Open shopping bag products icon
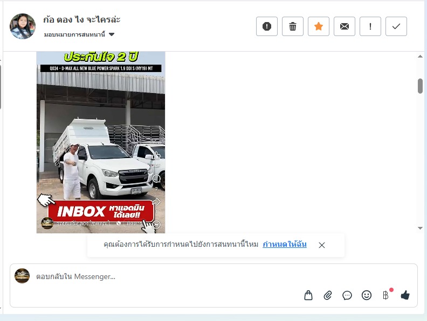The height and width of the screenshot is (321, 427). click(308, 295)
